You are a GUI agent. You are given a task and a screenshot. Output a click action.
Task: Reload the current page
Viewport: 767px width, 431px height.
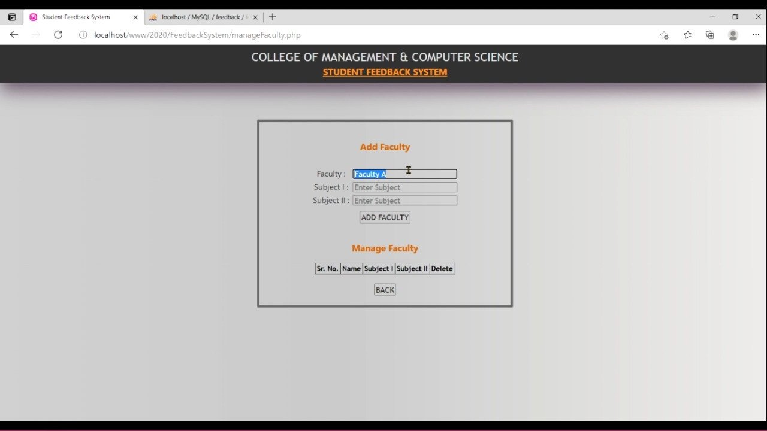[x=58, y=35]
